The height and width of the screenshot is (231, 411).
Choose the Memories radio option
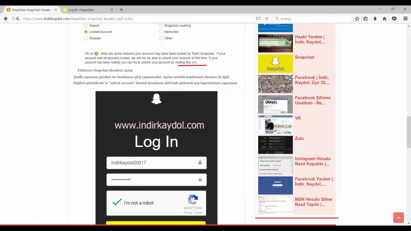pyautogui.click(x=161, y=32)
